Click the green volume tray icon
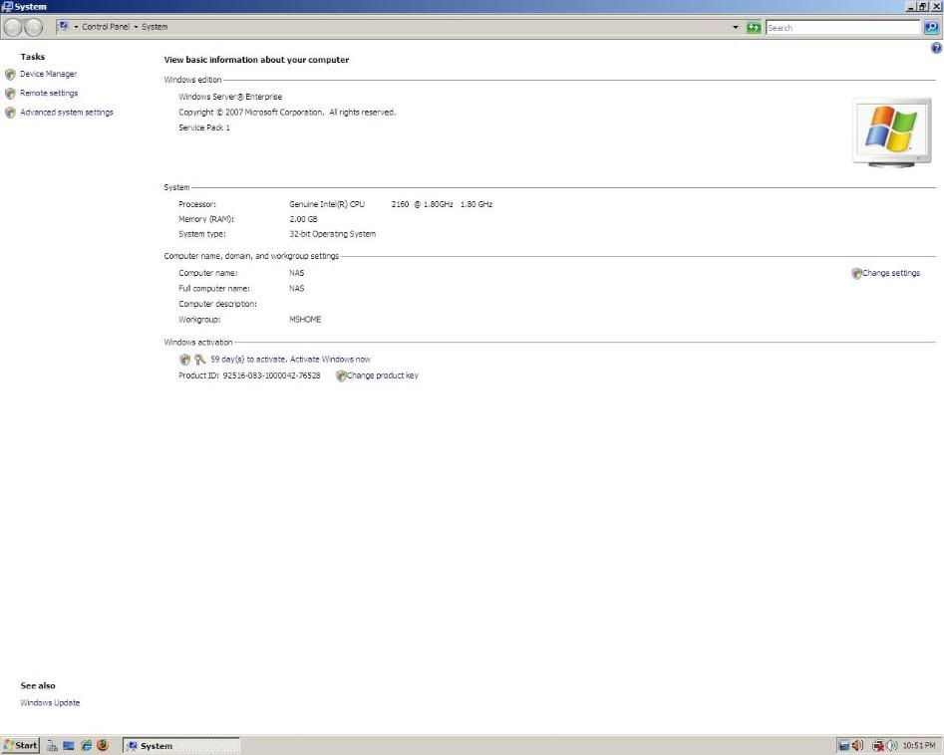The image size is (944, 755). (x=892, y=746)
